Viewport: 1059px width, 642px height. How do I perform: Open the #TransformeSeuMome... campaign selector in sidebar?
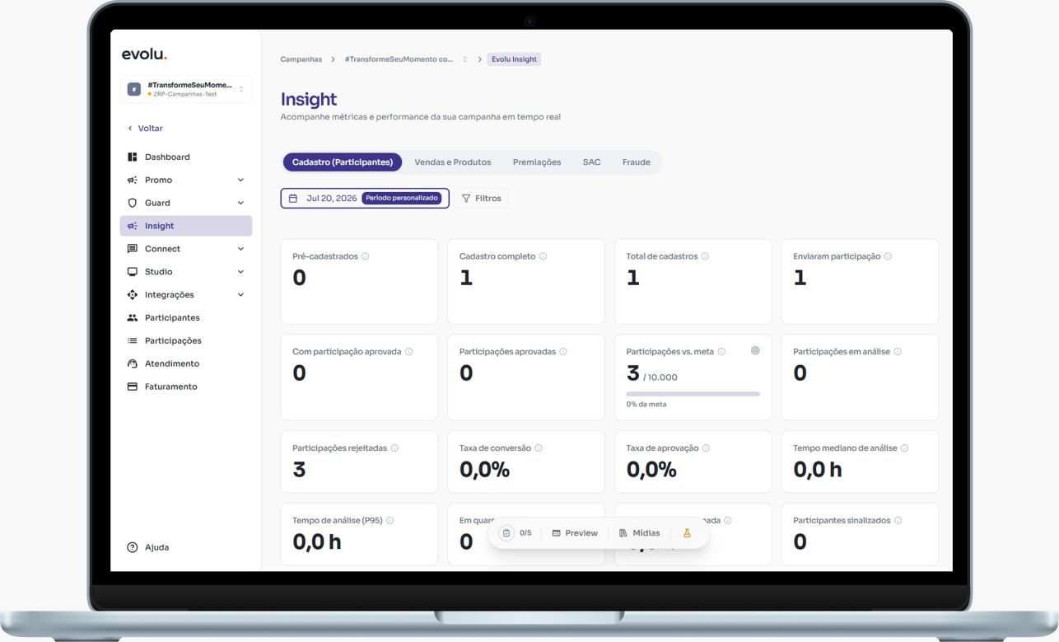[186, 89]
